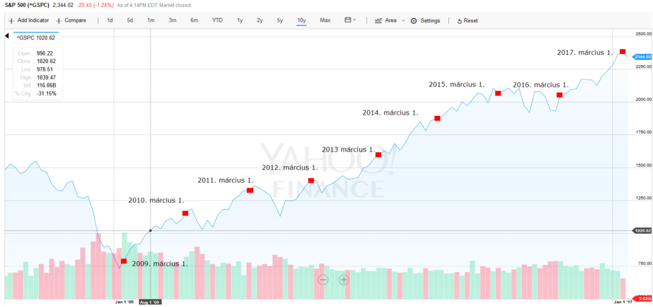Click the Reset label
The height and width of the screenshot is (307, 653).
click(471, 21)
